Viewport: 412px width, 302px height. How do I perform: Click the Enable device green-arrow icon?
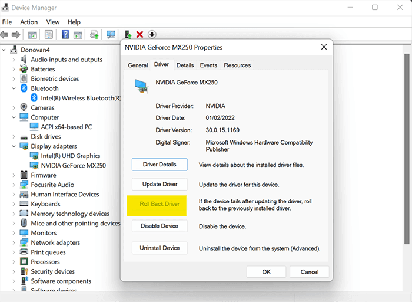point(128,34)
